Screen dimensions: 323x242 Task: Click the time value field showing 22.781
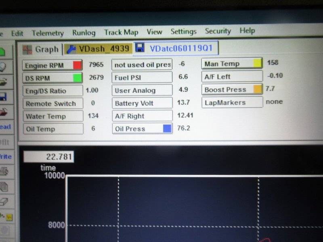tap(48, 156)
